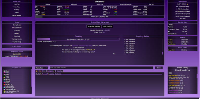Open ThemeTalk (/4) in Channel List
The height and width of the screenshot is (99, 200).
click(x=10, y=89)
